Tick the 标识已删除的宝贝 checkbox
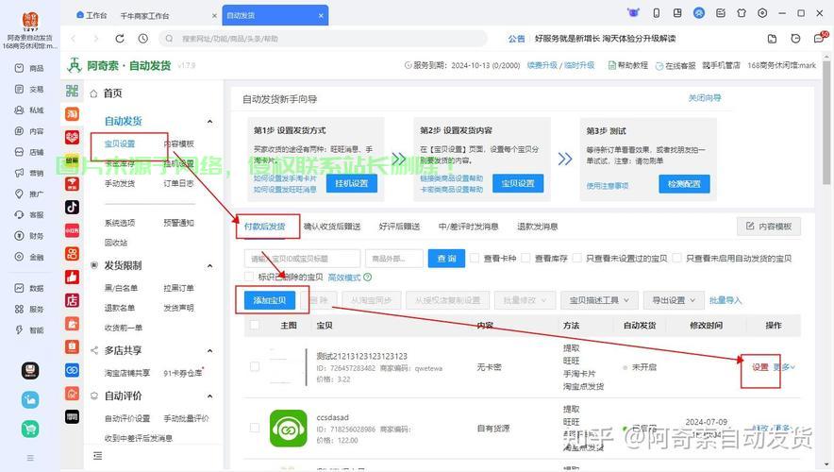The width and height of the screenshot is (834, 472). point(248,277)
